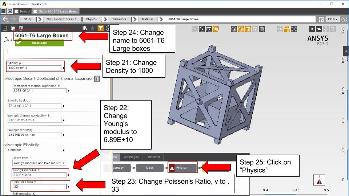Set the isometric view icon
Image resolution: width=349 pixels, height=196 pixels.
pyautogui.click(x=312, y=29)
